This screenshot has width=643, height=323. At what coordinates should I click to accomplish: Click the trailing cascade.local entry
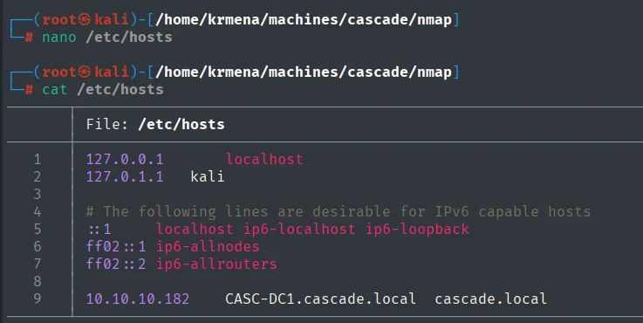pyautogui.click(x=491, y=299)
